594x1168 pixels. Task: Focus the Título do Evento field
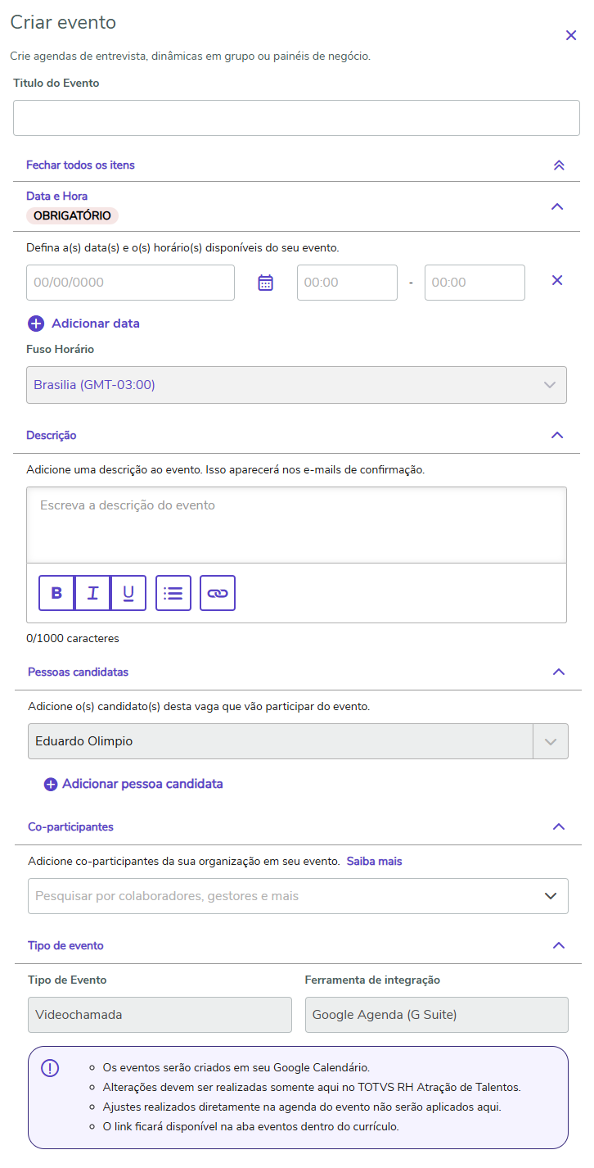pos(296,118)
